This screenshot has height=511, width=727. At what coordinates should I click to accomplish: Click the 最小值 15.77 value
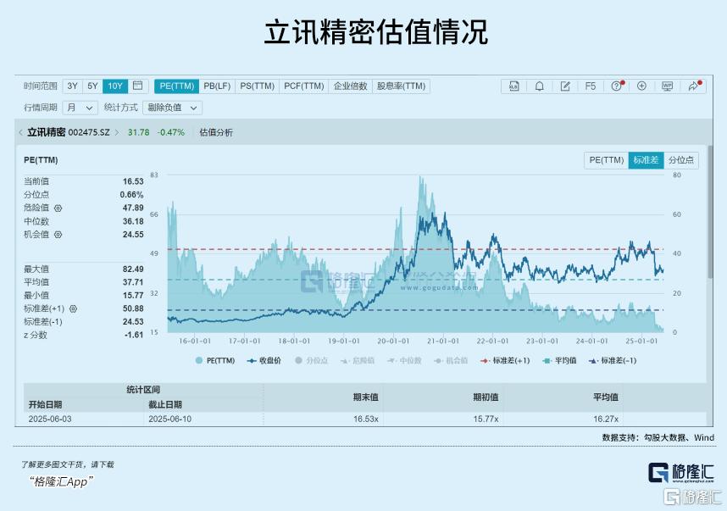point(133,296)
